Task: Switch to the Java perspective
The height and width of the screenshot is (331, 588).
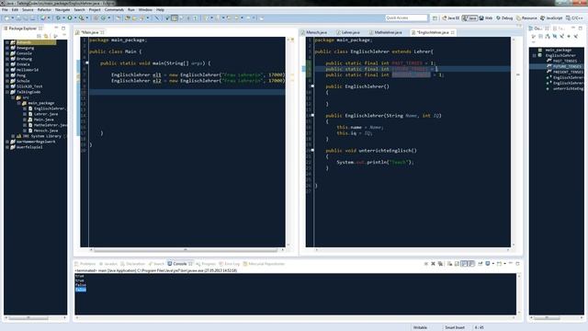Action: coord(469,18)
